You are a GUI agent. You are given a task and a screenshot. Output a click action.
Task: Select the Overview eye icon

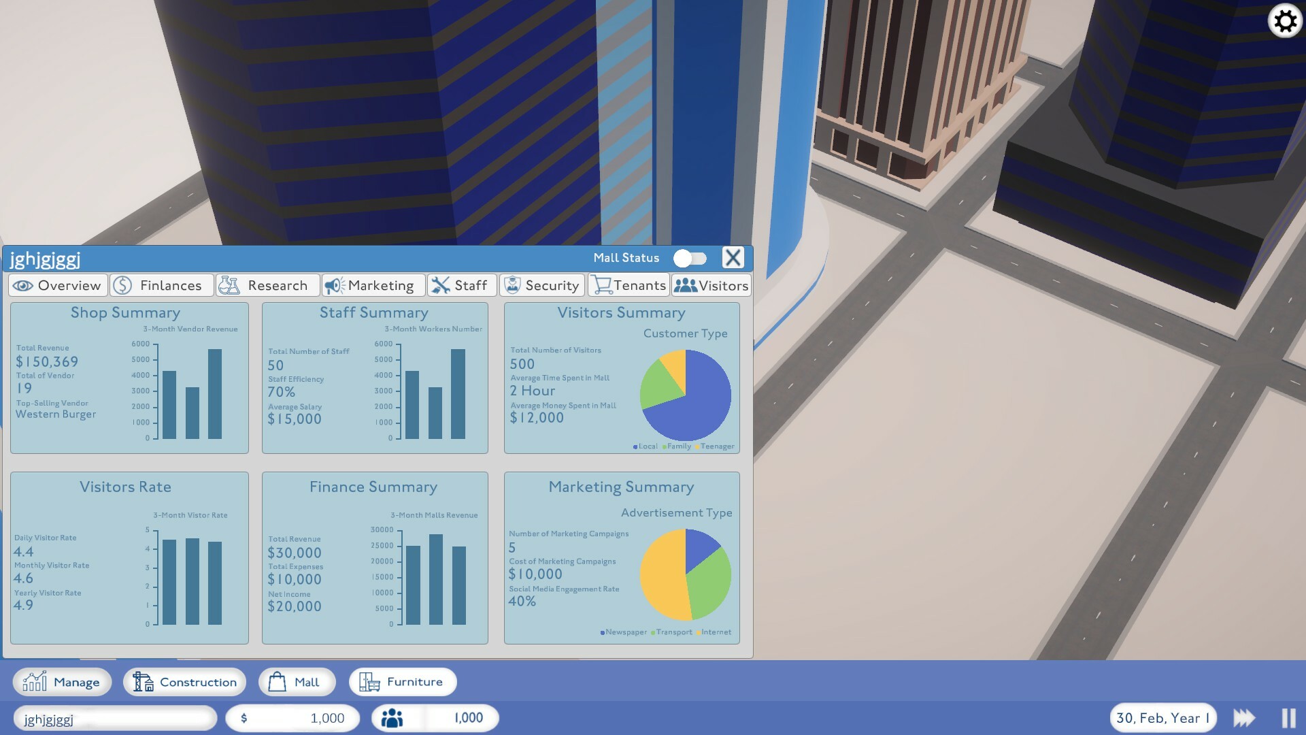coord(24,285)
